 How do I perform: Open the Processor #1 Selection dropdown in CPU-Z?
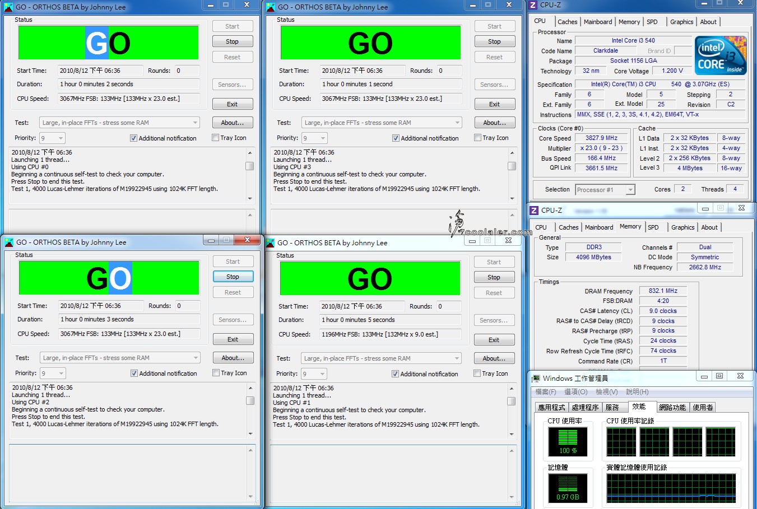tap(605, 190)
